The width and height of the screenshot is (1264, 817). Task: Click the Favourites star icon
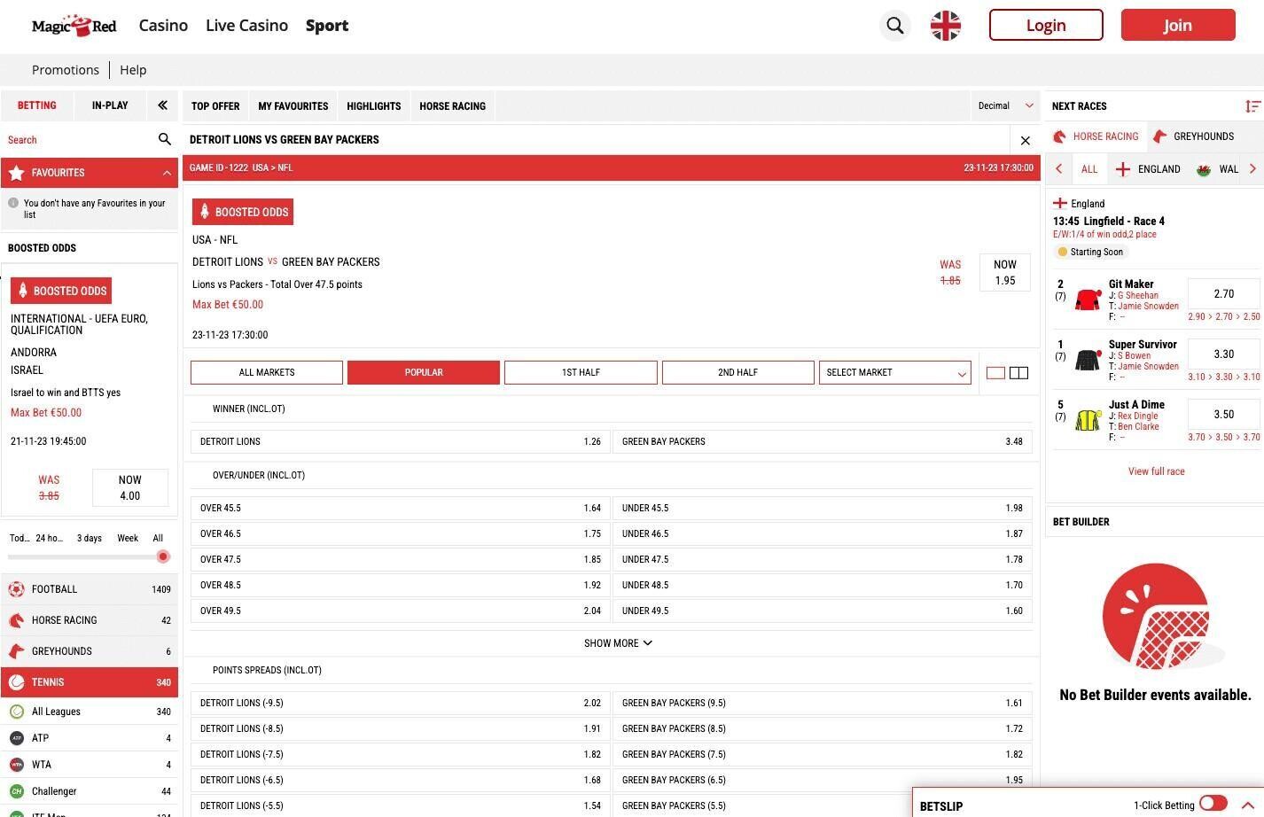coord(16,173)
